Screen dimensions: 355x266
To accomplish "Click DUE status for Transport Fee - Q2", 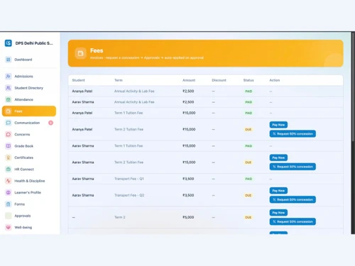I will 248,195.
